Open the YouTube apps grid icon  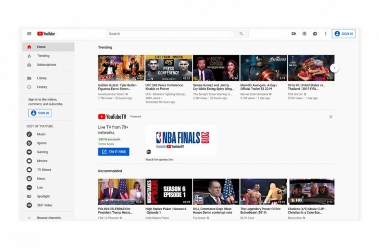304,33
